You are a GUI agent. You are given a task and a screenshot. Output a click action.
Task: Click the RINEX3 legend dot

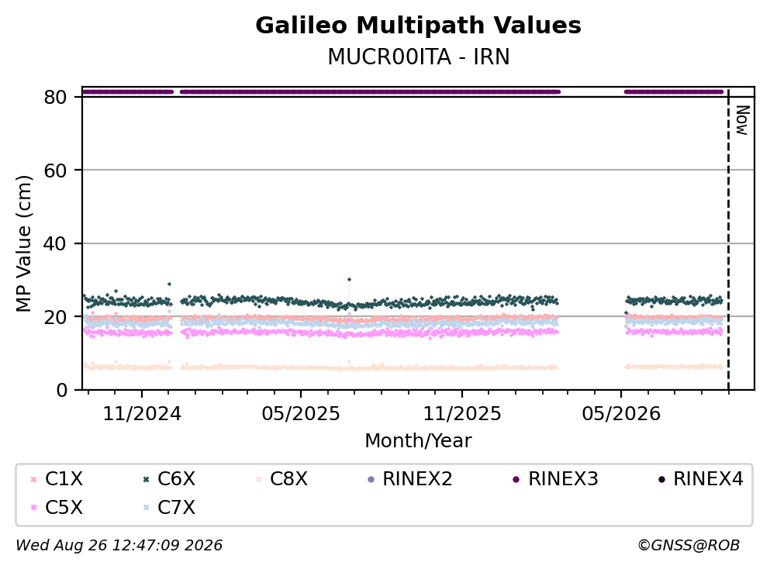(x=516, y=479)
